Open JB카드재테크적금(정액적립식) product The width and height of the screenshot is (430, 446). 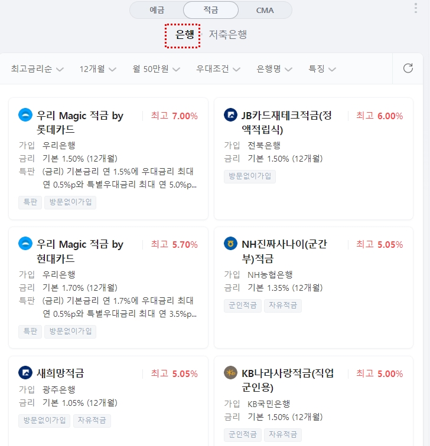pyautogui.click(x=286, y=123)
